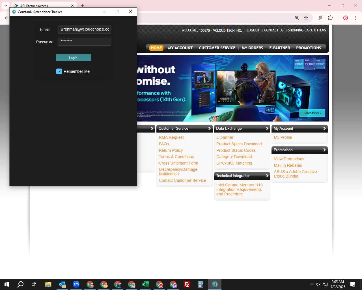
Task: Click the muted volume tray icon
Action: (x=318, y=284)
